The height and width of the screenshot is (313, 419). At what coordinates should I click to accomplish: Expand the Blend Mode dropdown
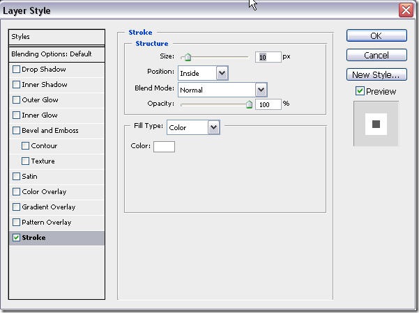(x=222, y=89)
